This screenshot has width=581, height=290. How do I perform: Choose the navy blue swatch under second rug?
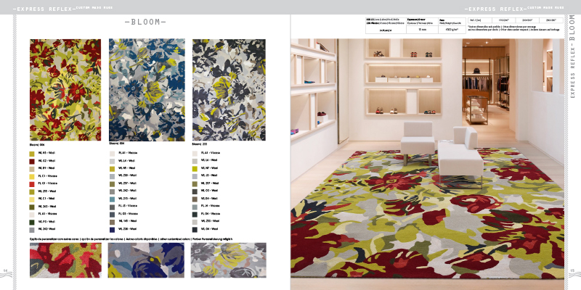112,229
